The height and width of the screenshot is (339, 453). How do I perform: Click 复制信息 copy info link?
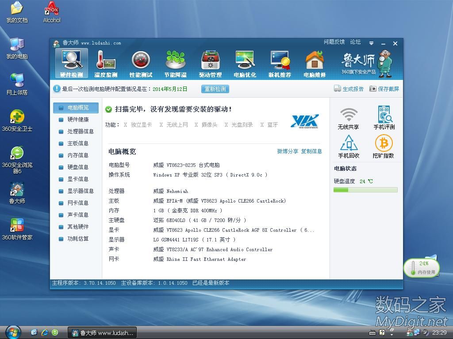pyautogui.click(x=311, y=151)
